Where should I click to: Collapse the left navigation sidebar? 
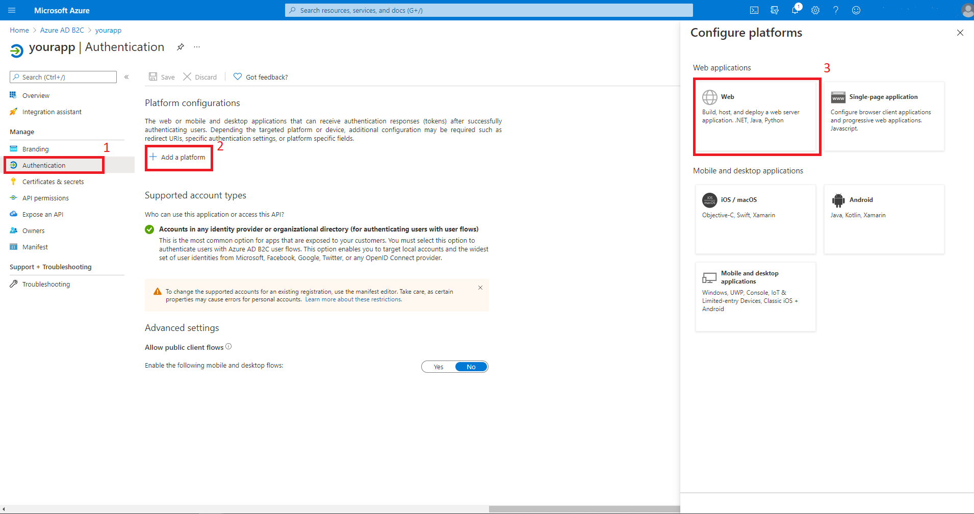(x=126, y=76)
